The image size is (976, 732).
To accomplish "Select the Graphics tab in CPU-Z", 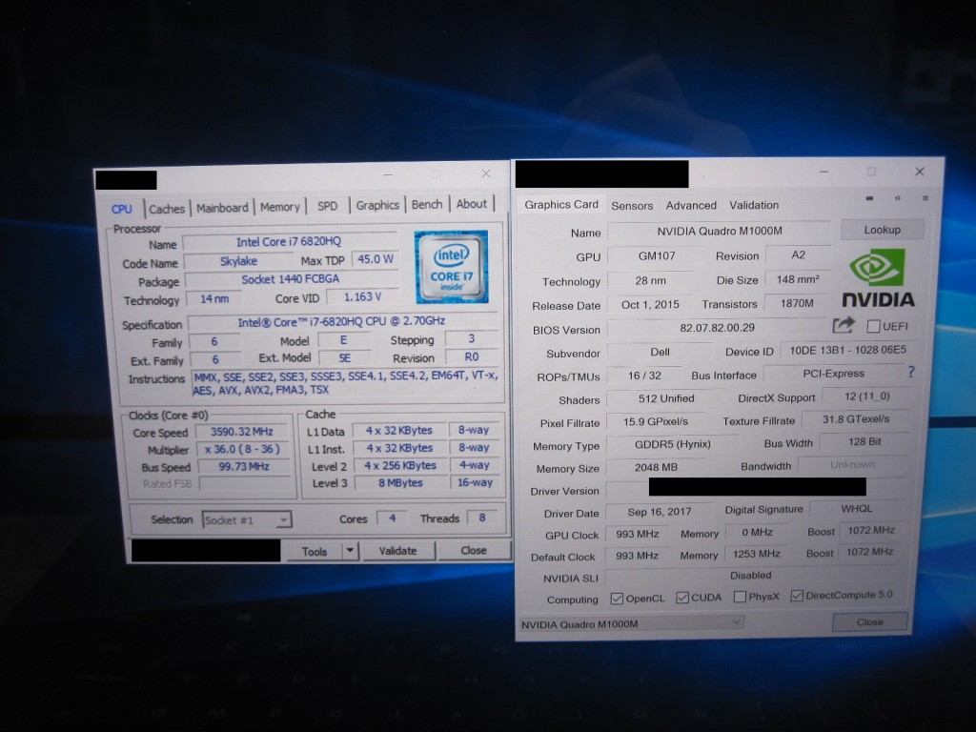I will [377, 205].
